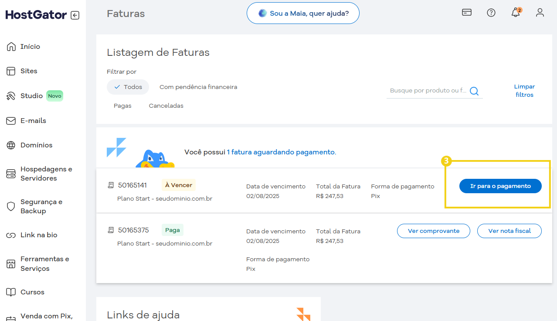Open the help question mark icon
This screenshot has width=557, height=321.
pyautogui.click(x=491, y=13)
